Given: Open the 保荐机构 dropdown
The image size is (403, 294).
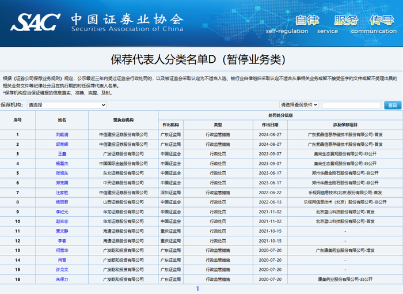Looking at the screenshot, I should (66, 105).
